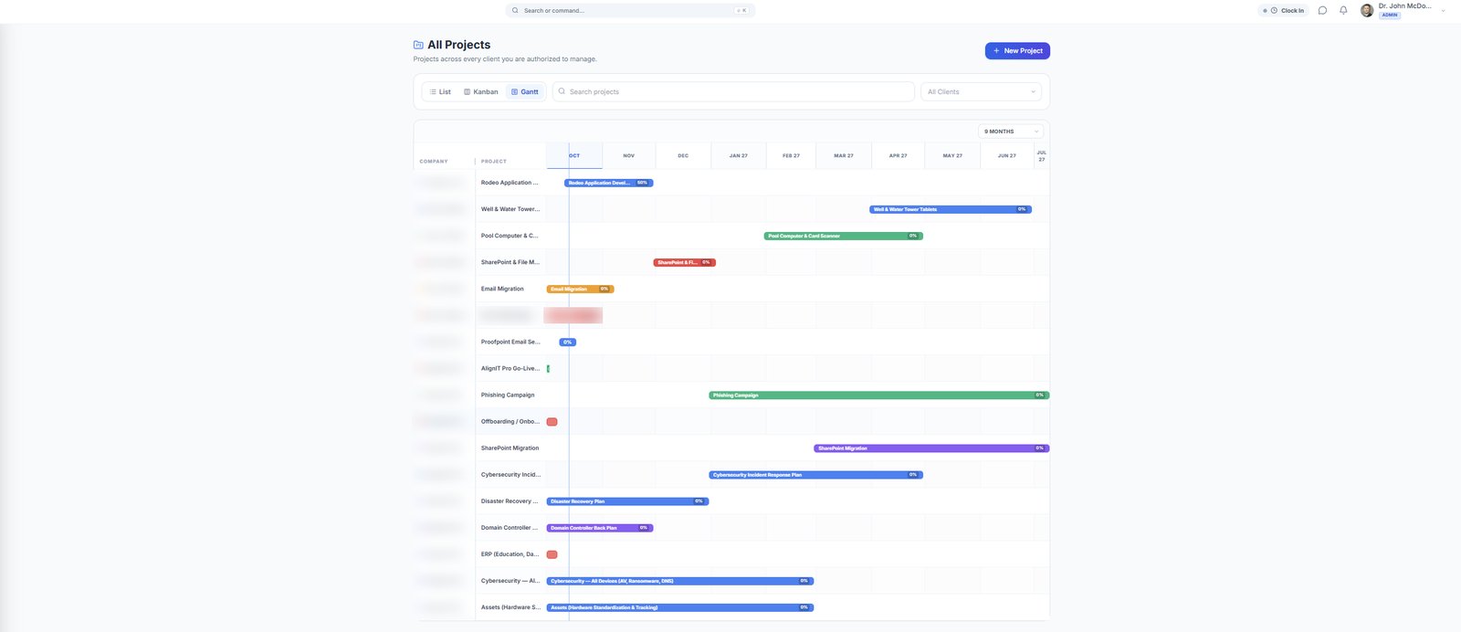Image resolution: width=1461 pixels, height=632 pixels.
Task: Open the notifications bell
Action: pos(1343,10)
